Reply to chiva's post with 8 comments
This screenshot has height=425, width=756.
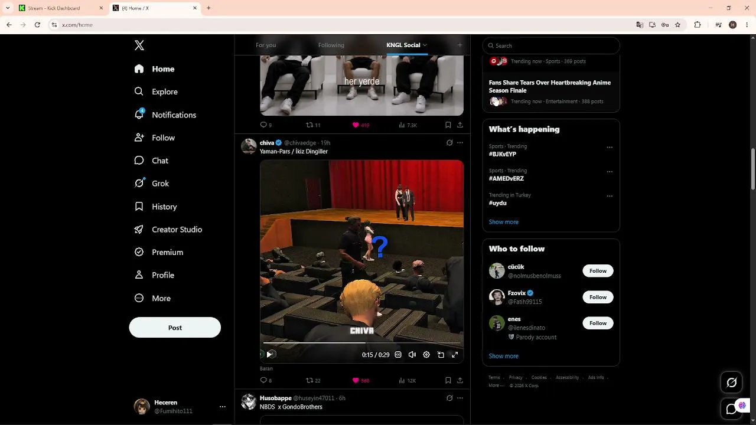pyautogui.click(x=266, y=381)
